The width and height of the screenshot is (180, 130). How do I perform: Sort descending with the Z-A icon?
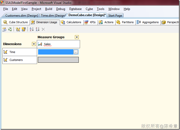pyautogui.click(x=38, y=29)
